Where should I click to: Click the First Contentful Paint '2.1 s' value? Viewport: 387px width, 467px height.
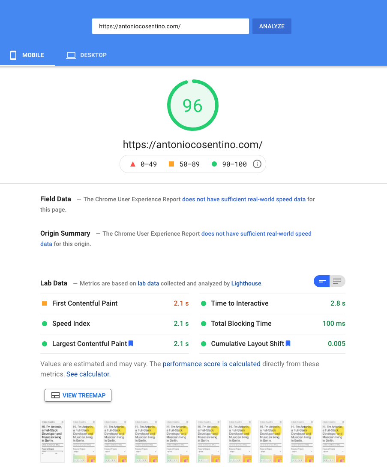[x=181, y=303]
